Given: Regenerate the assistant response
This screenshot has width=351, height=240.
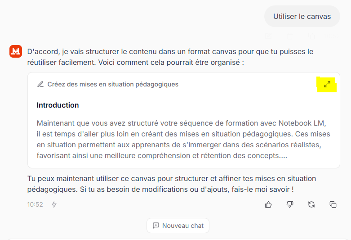Looking at the screenshot, I should [x=311, y=204].
